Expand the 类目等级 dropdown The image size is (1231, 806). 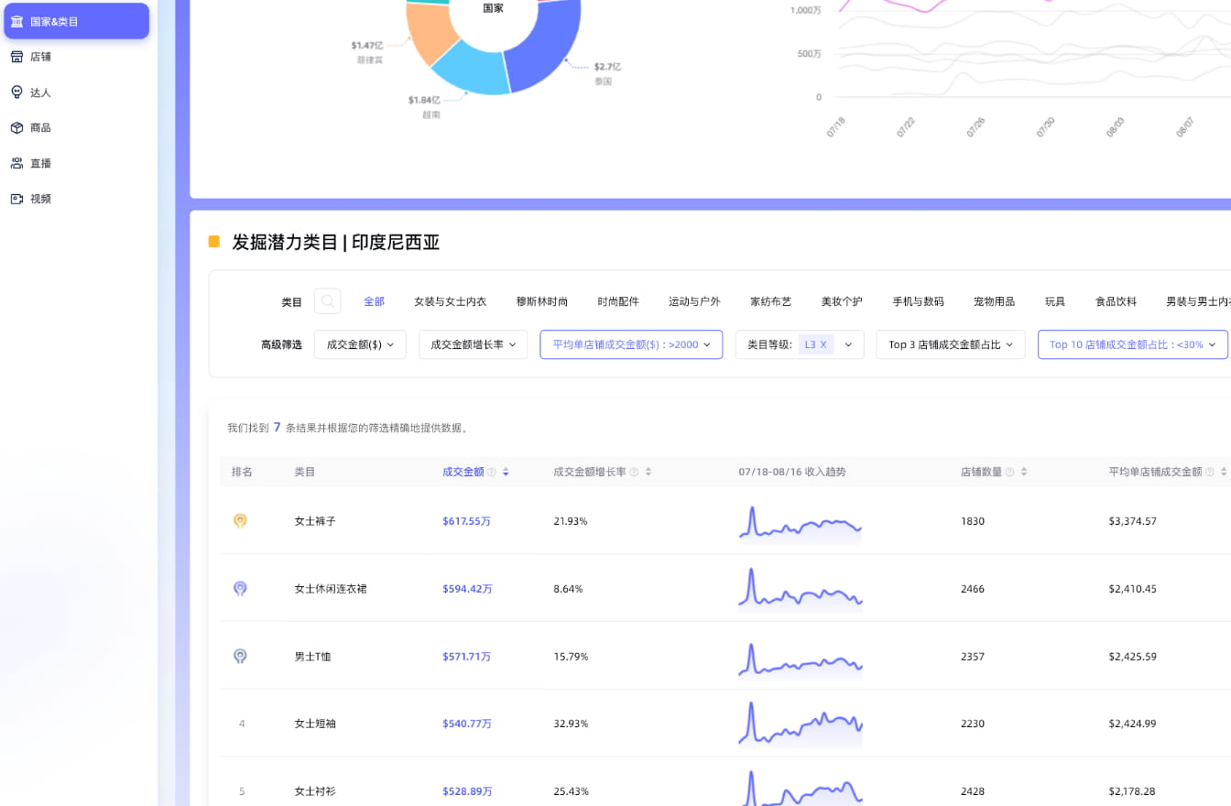pos(847,344)
